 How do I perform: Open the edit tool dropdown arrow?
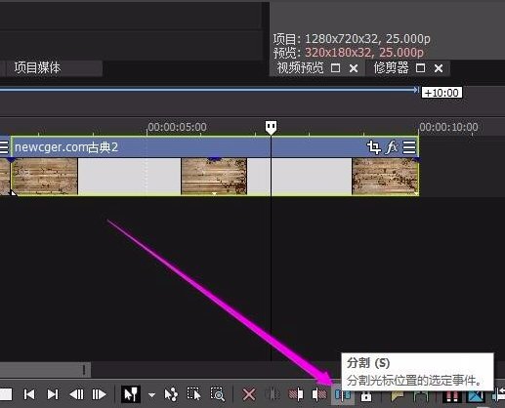coord(151,395)
